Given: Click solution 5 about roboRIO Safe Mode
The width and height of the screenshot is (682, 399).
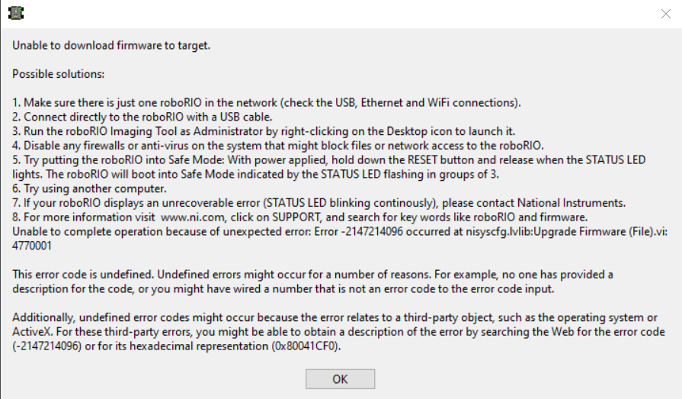Looking at the screenshot, I should (329, 167).
